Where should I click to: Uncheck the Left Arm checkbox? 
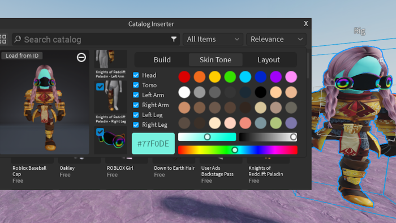tap(136, 95)
